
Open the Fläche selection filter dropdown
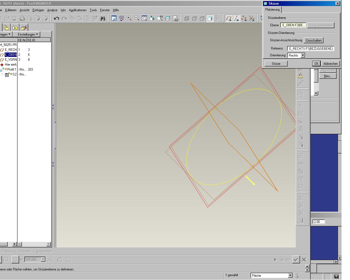coord(290,275)
